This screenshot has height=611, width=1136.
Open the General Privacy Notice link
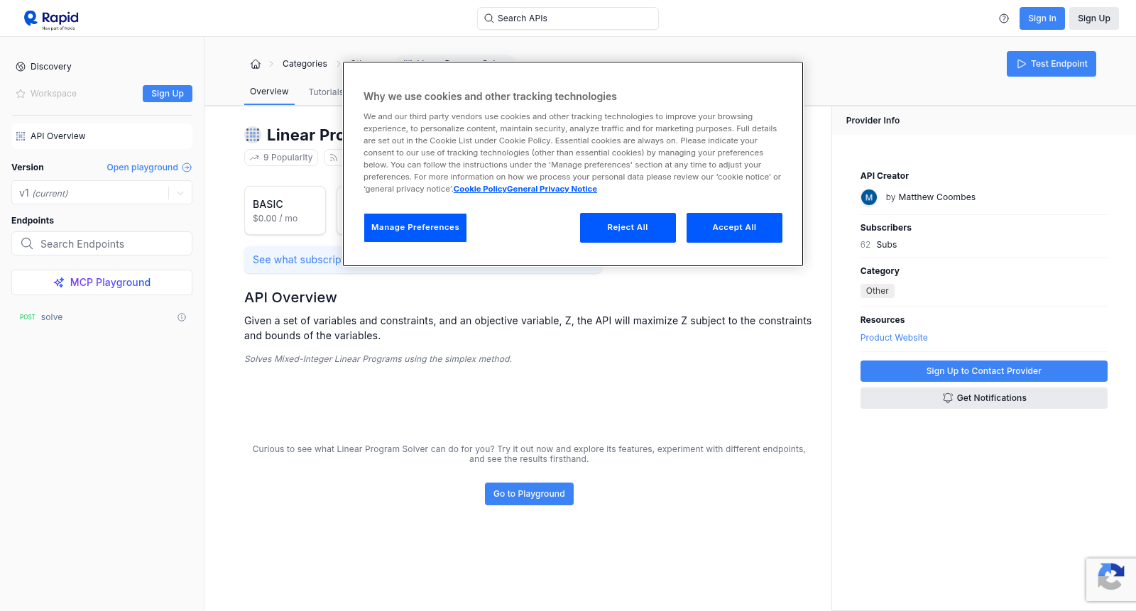point(552,189)
